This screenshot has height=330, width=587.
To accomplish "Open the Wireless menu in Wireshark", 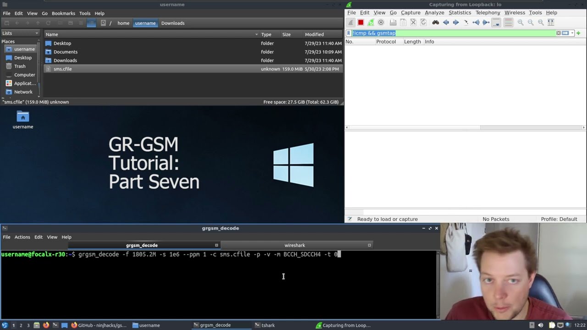I will pyautogui.click(x=515, y=13).
